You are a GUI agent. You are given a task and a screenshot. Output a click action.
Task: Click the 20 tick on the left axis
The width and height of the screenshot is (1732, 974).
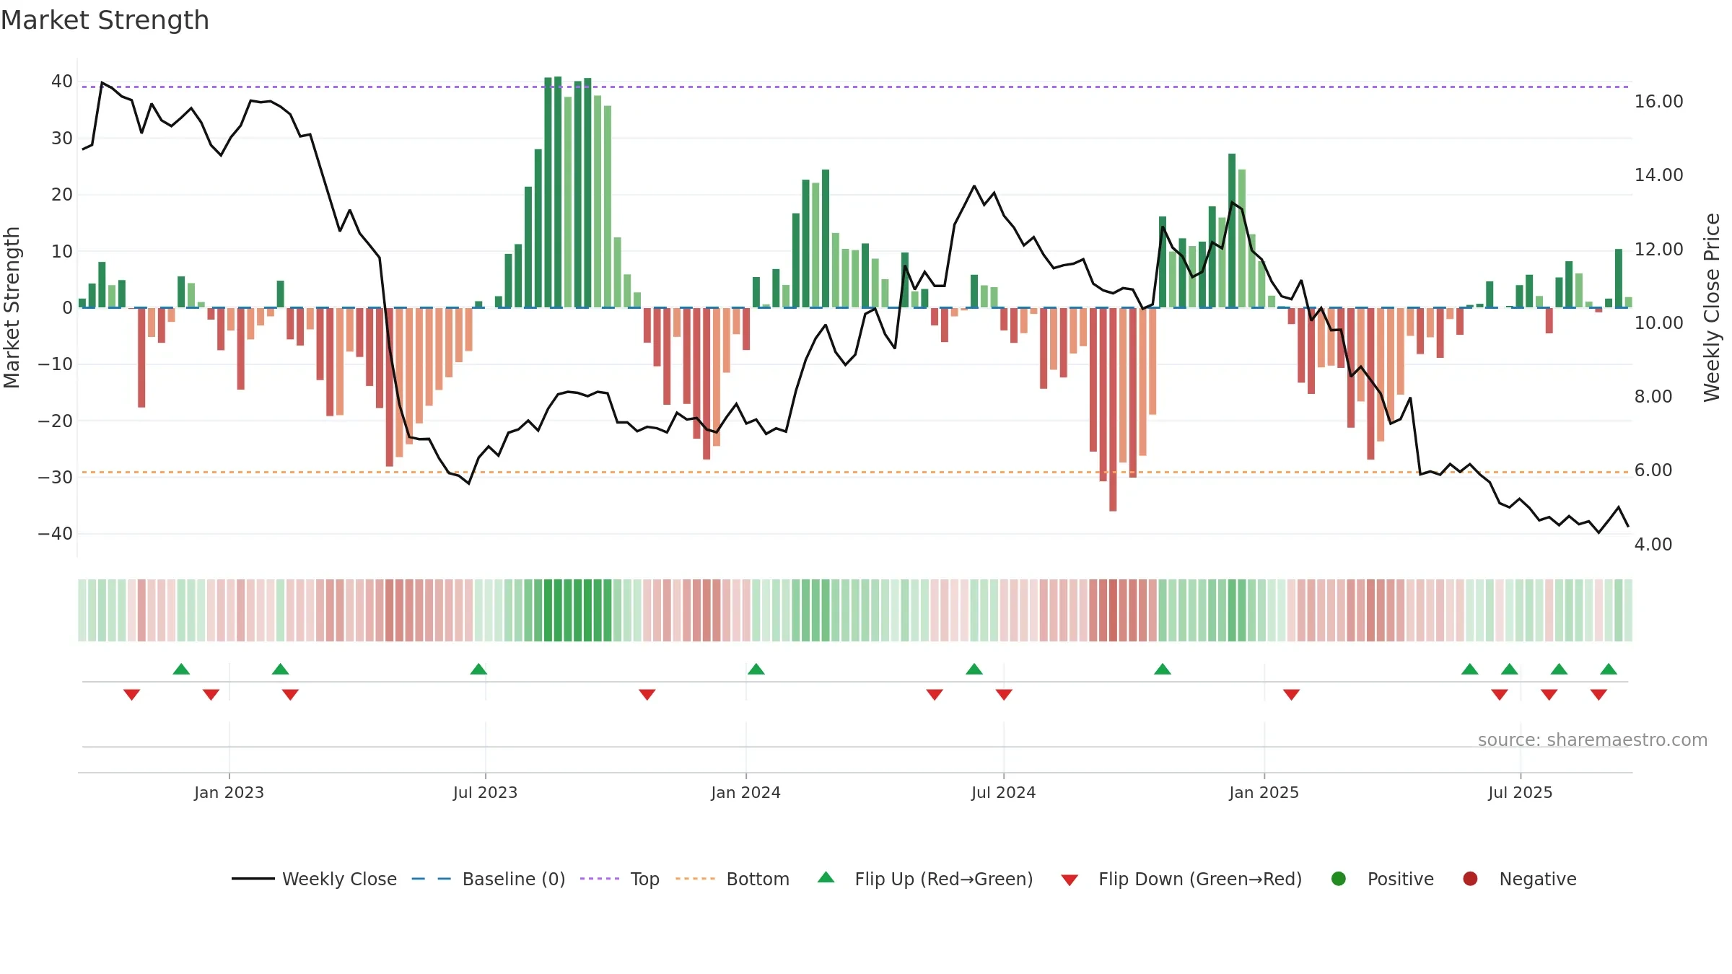point(62,195)
